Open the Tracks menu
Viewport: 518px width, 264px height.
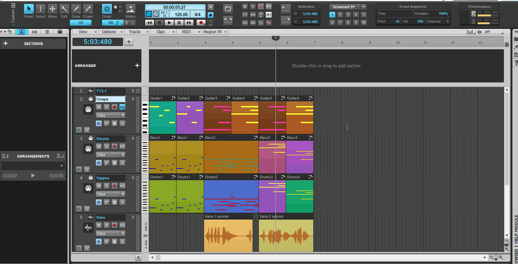137,32
